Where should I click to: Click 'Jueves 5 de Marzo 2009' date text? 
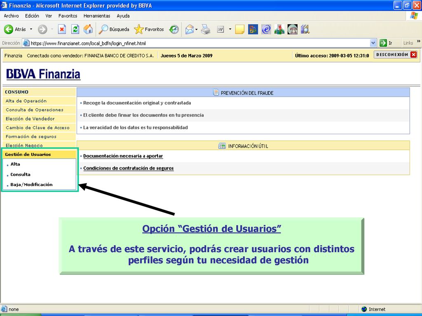[187, 56]
